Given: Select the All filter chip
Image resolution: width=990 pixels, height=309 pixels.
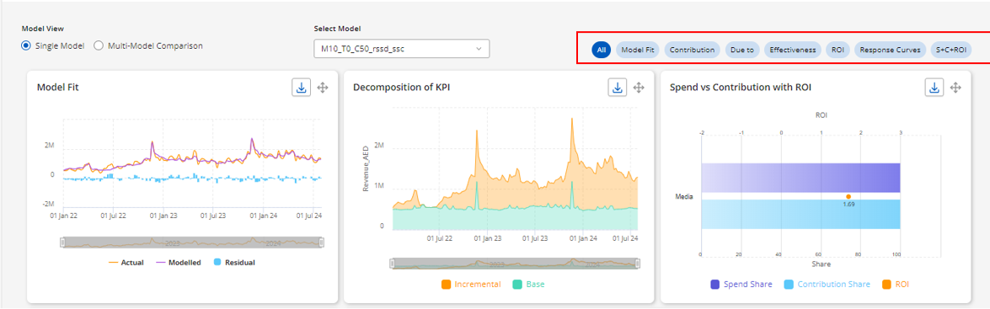Looking at the screenshot, I should click(x=601, y=50).
